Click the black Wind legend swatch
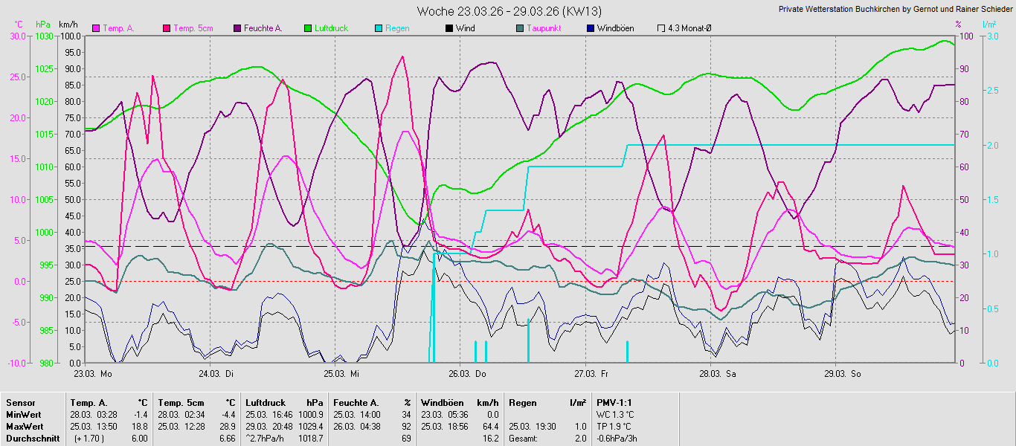The image size is (1016, 446). [x=448, y=28]
